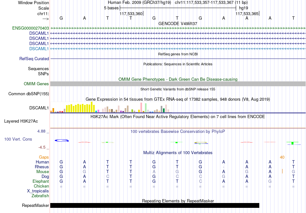The width and height of the screenshot is (306, 213).
Task: Click the RefSeq Curated track label
Action: tap(34, 59)
